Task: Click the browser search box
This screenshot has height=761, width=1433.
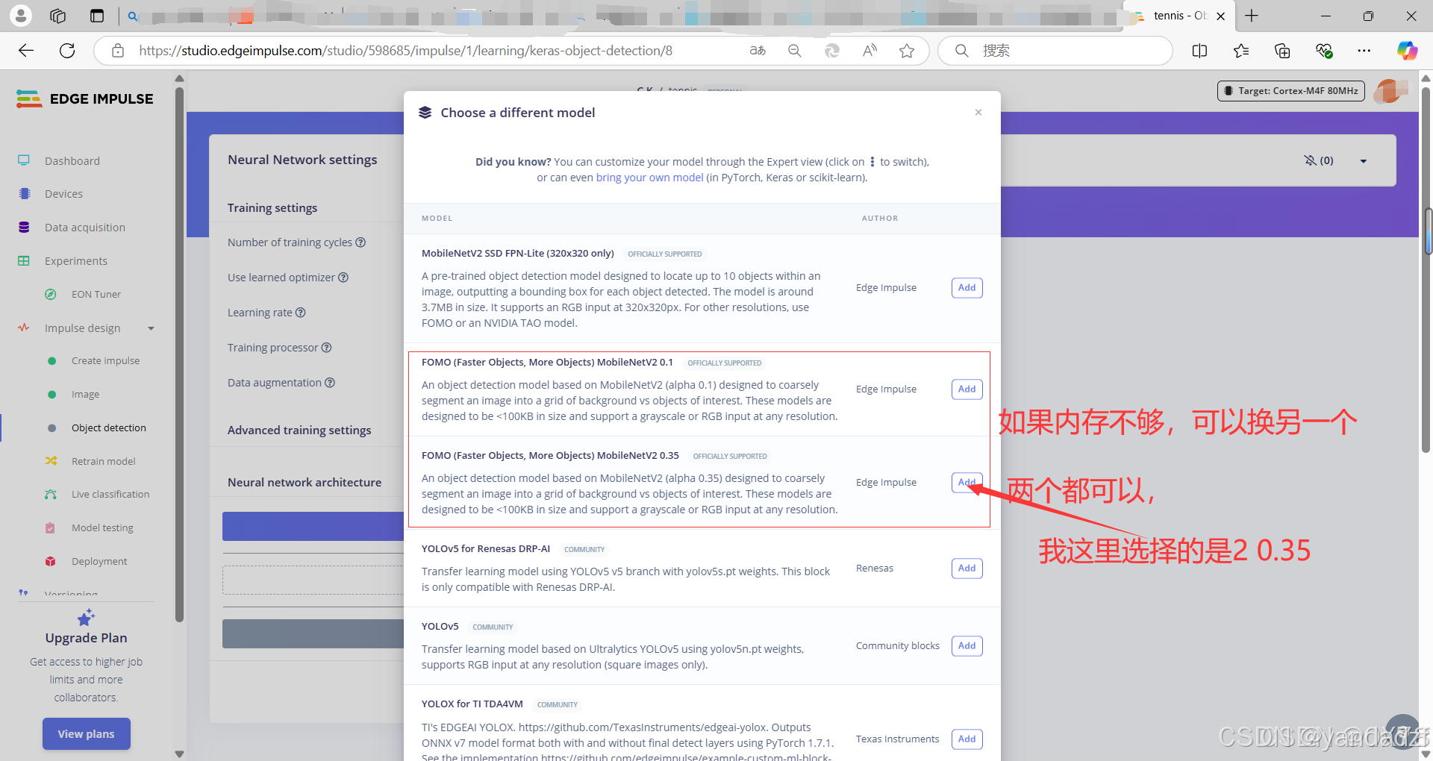Action: click(1055, 51)
